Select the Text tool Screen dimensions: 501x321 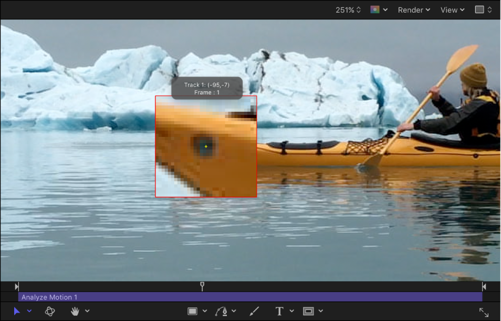(280, 311)
